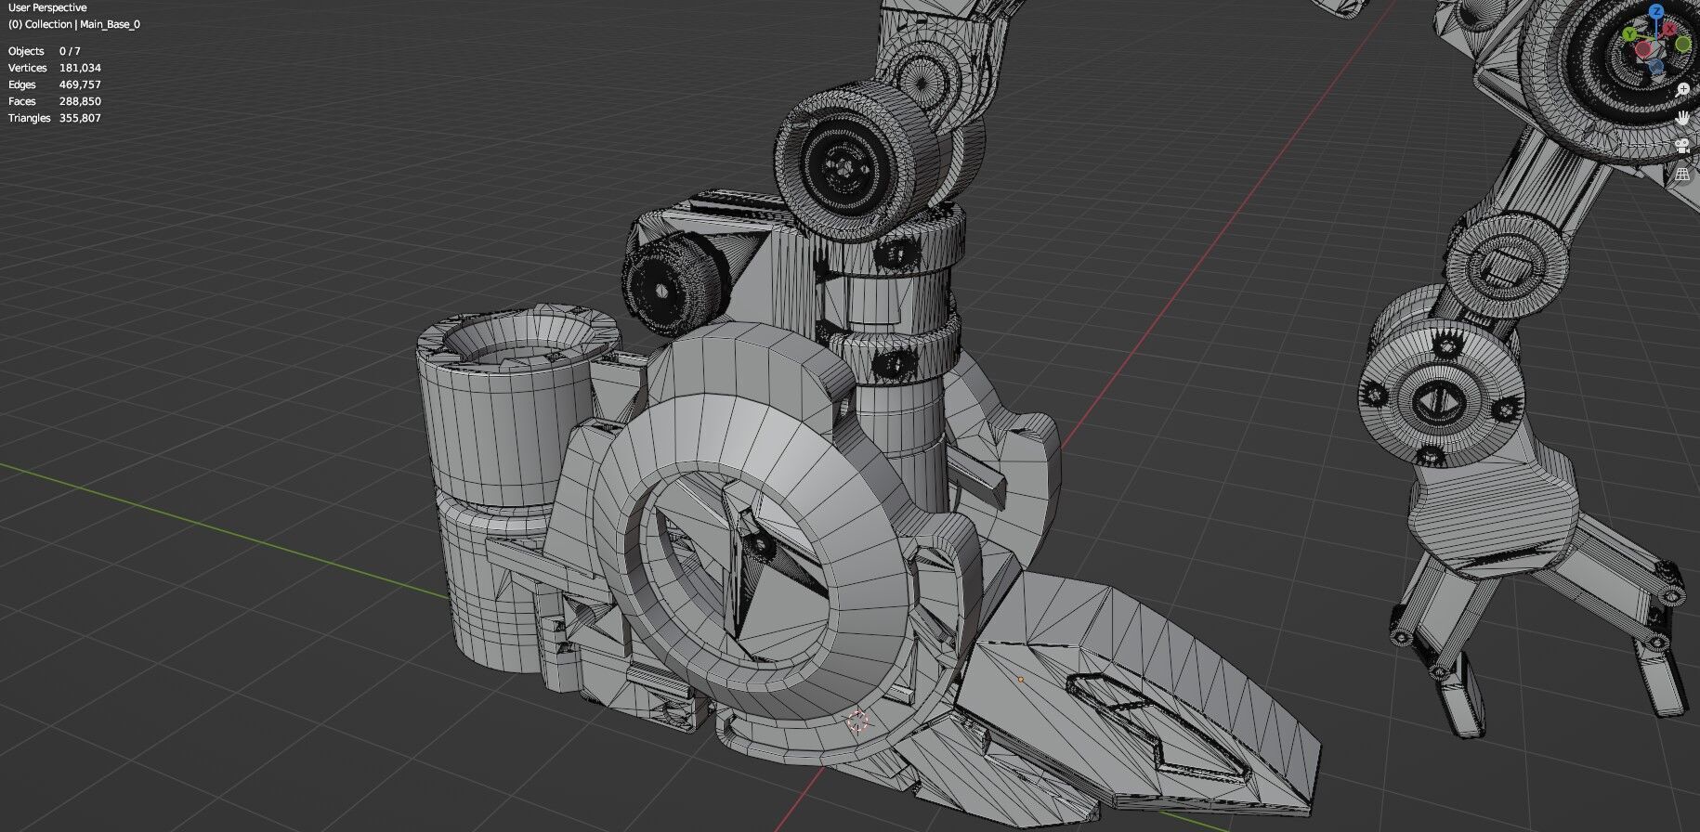Toggle perspective/orthographic grid icon
This screenshot has height=832, width=1700.
pos(1683,174)
